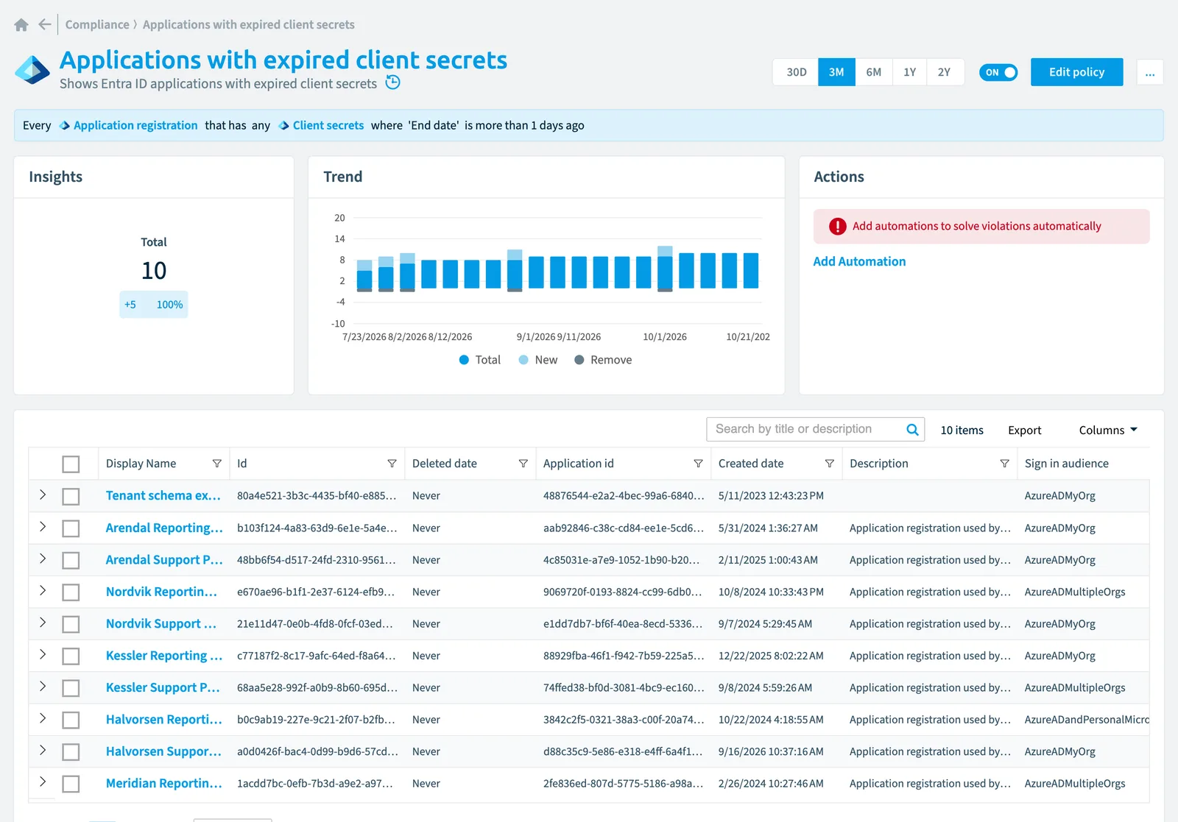This screenshot has width=1178, height=822.
Task: Filter the Id column
Action: [x=392, y=464]
